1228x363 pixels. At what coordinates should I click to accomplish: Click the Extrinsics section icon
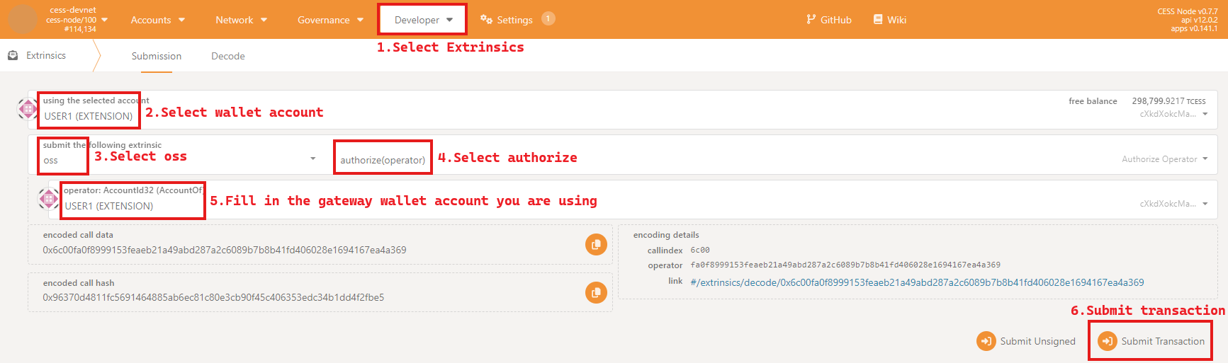(13, 55)
